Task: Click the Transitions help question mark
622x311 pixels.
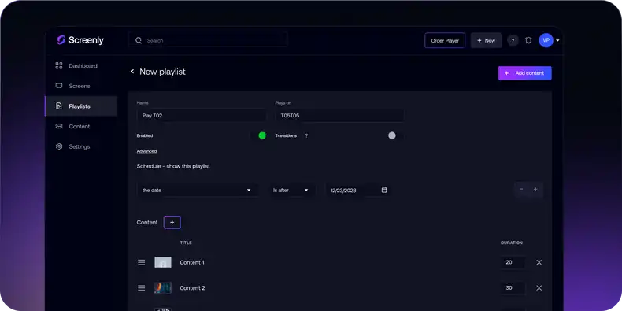Action: tap(306, 135)
